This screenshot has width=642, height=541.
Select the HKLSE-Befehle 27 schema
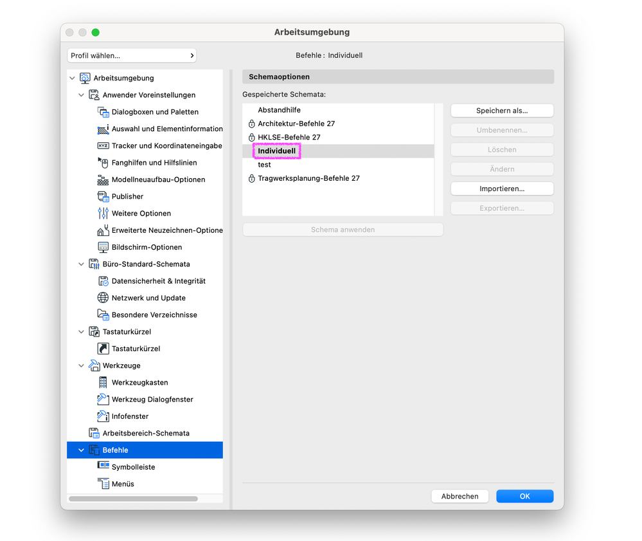(x=338, y=137)
